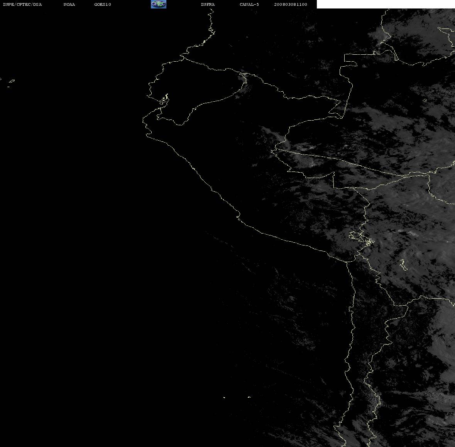The height and width of the screenshot is (447, 455).
Task: Click the 200803081100 timestamp text
Action: tap(291, 4)
